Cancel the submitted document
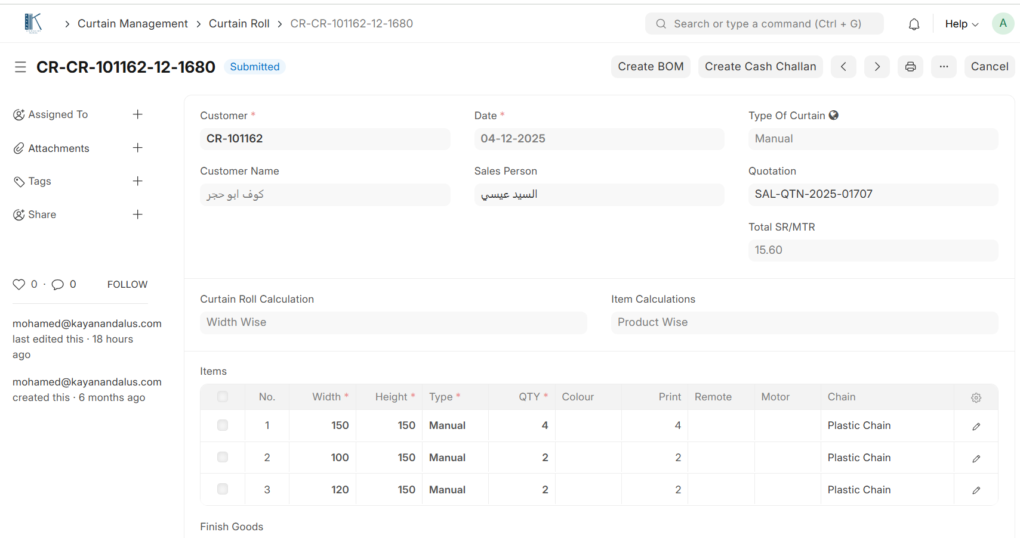The width and height of the screenshot is (1020, 538). pos(990,67)
